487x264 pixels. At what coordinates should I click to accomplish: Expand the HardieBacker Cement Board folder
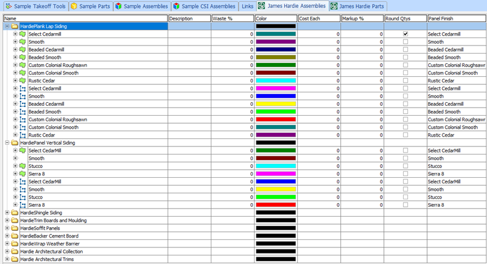[7, 236]
